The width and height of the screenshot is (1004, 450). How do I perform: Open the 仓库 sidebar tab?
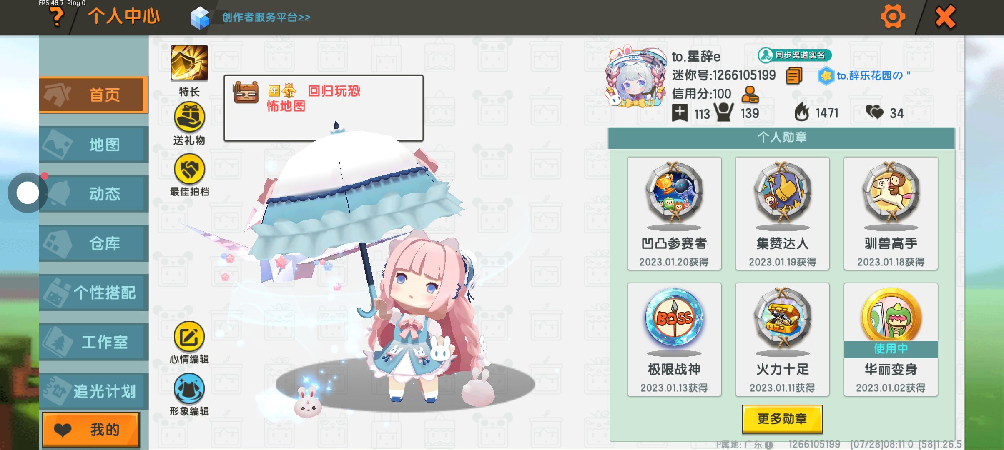[x=94, y=243]
